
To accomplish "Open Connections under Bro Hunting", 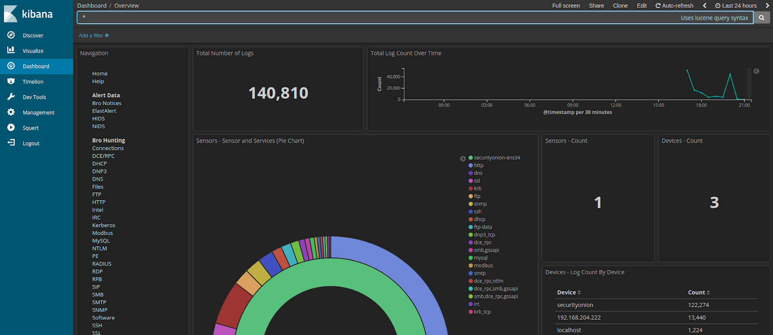I will 108,148.
